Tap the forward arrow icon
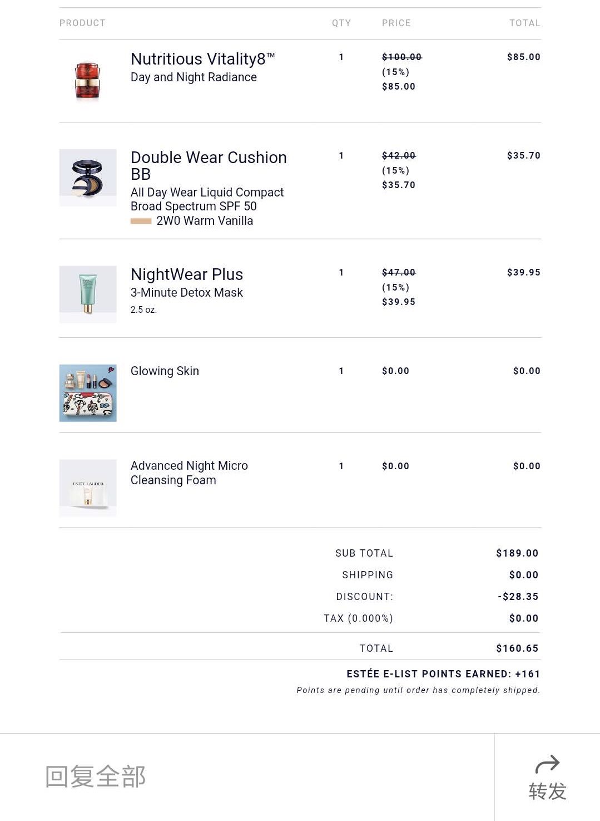Screen dimensions: 600x821 click(547, 764)
